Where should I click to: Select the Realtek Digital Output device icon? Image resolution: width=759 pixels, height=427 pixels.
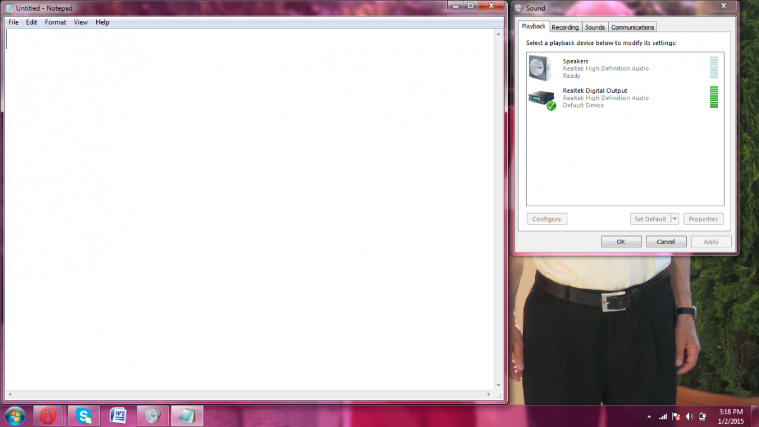click(x=542, y=99)
